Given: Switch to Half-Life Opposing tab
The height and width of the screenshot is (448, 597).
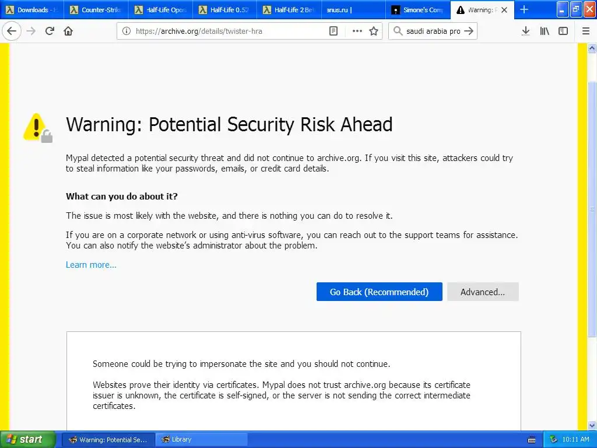Looking at the screenshot, I should [x=160, y=10].
